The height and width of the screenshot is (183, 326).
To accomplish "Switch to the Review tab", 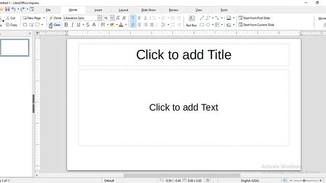I will click(174, 10).
